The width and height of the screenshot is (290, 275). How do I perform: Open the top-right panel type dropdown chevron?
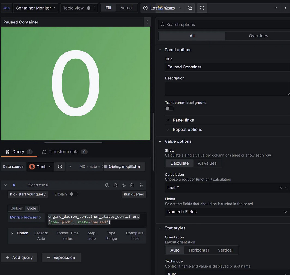[276, 8]
